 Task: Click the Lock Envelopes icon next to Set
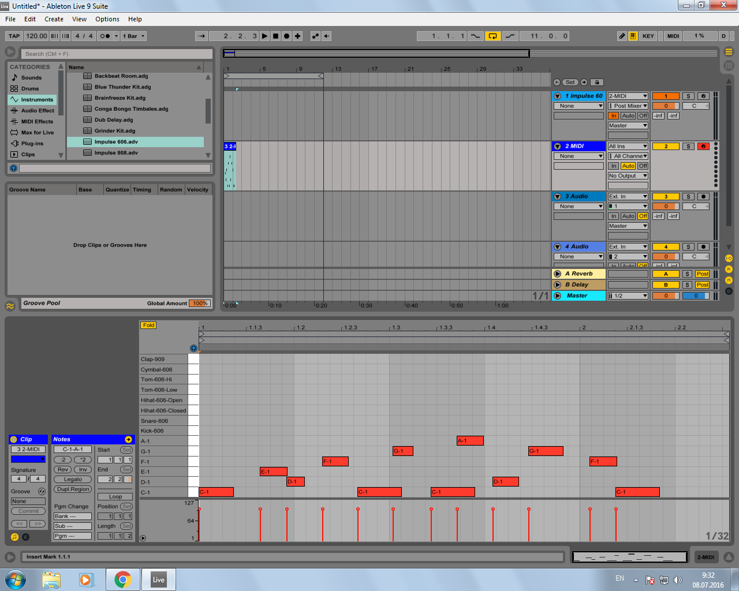pyautogui.click(x=597, y=82)
